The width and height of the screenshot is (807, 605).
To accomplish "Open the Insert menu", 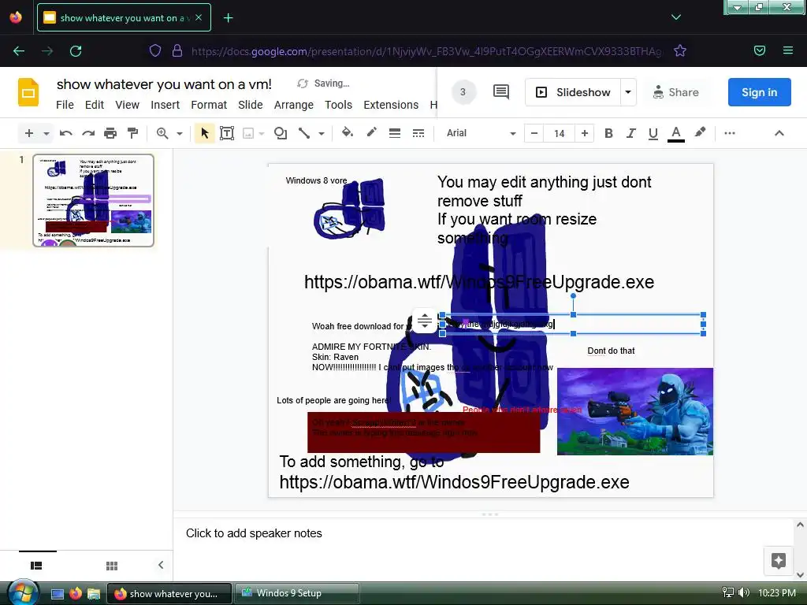I will 165,105.
